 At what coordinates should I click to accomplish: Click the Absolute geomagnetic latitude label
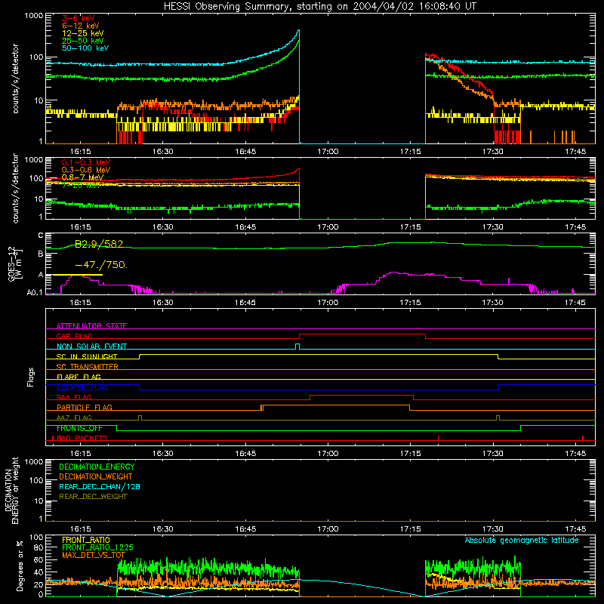pos(522,540)
